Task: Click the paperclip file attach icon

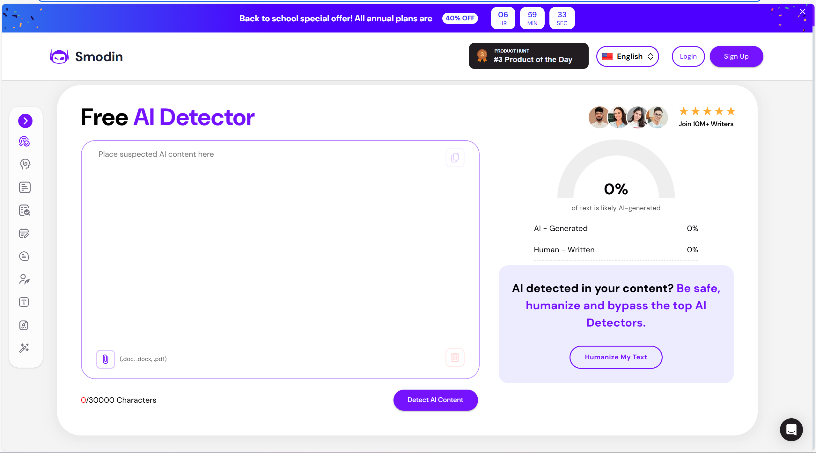Action: [105, 359]
